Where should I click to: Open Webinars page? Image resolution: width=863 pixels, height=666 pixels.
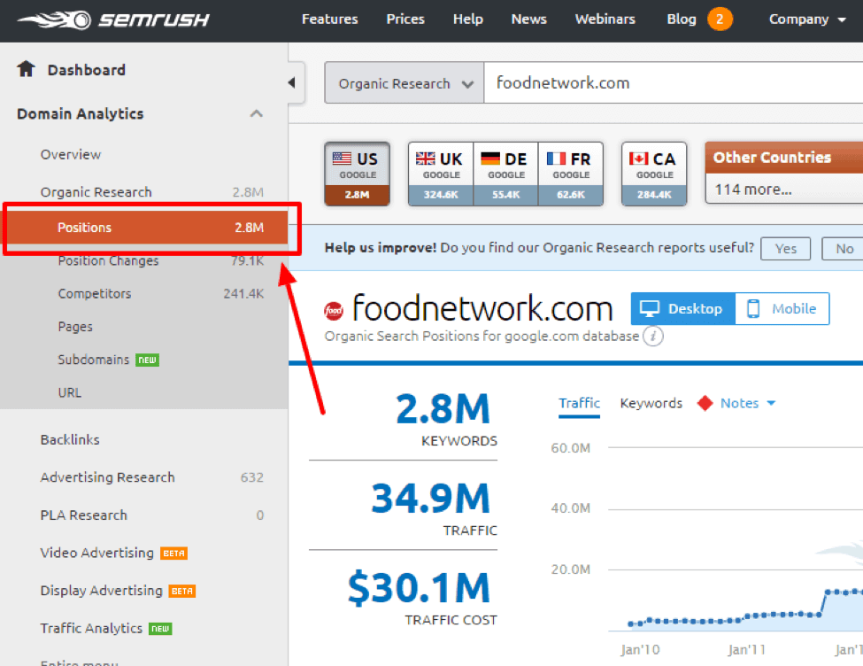[x=605, y=19]
